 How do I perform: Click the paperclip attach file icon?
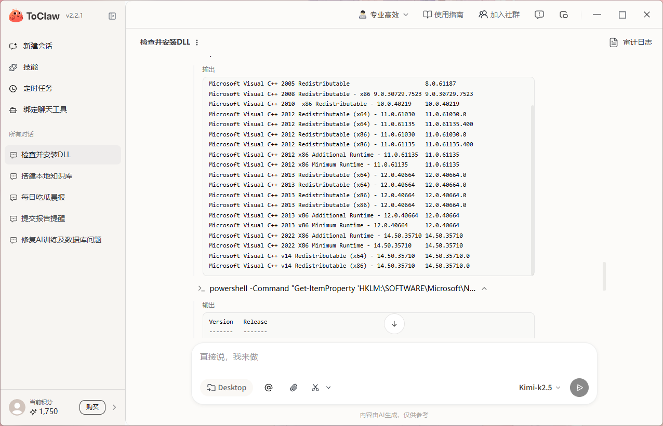(294, 388)
